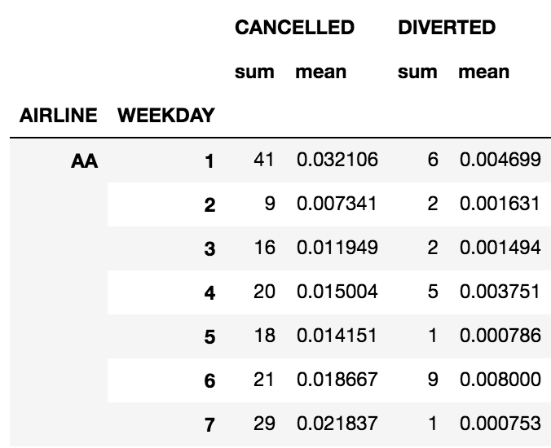Click the mean subheader under DIVERTED

click(x=483, y=72)
